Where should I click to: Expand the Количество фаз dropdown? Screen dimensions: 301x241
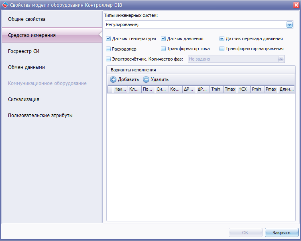(281, 59)
